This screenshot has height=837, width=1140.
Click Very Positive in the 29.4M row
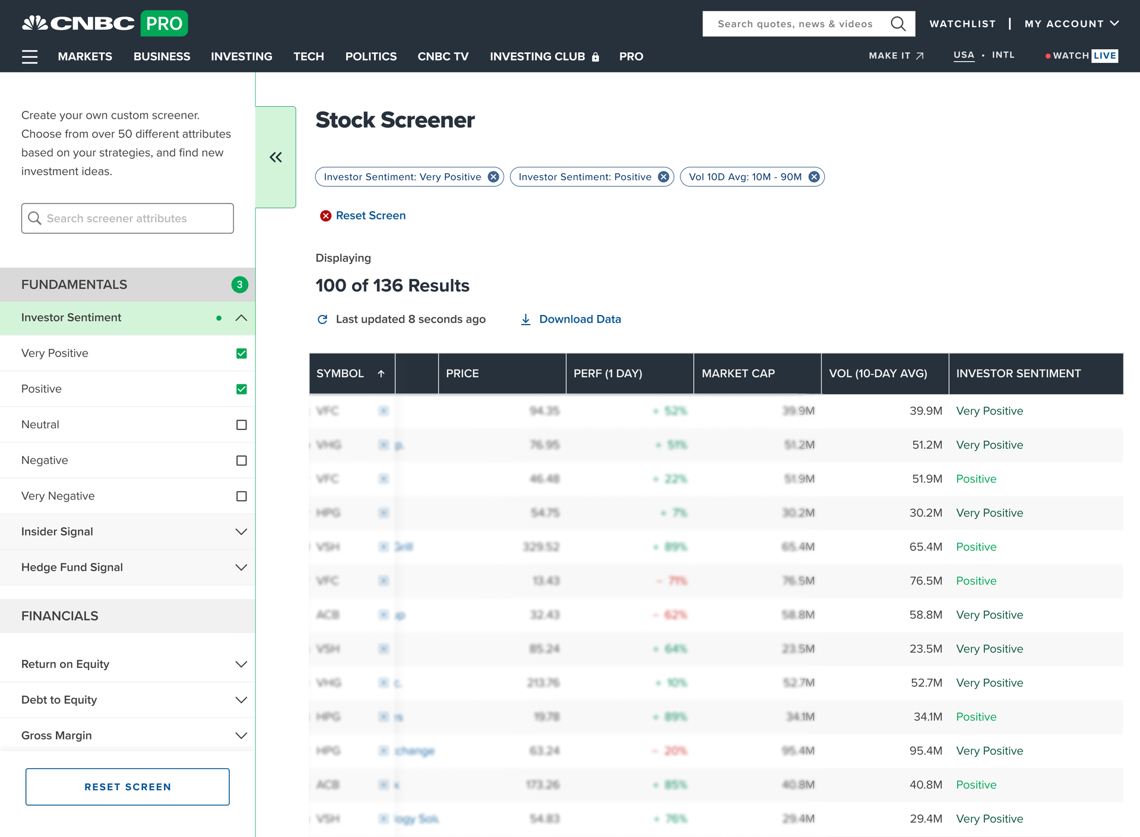(x=990, y=819)
